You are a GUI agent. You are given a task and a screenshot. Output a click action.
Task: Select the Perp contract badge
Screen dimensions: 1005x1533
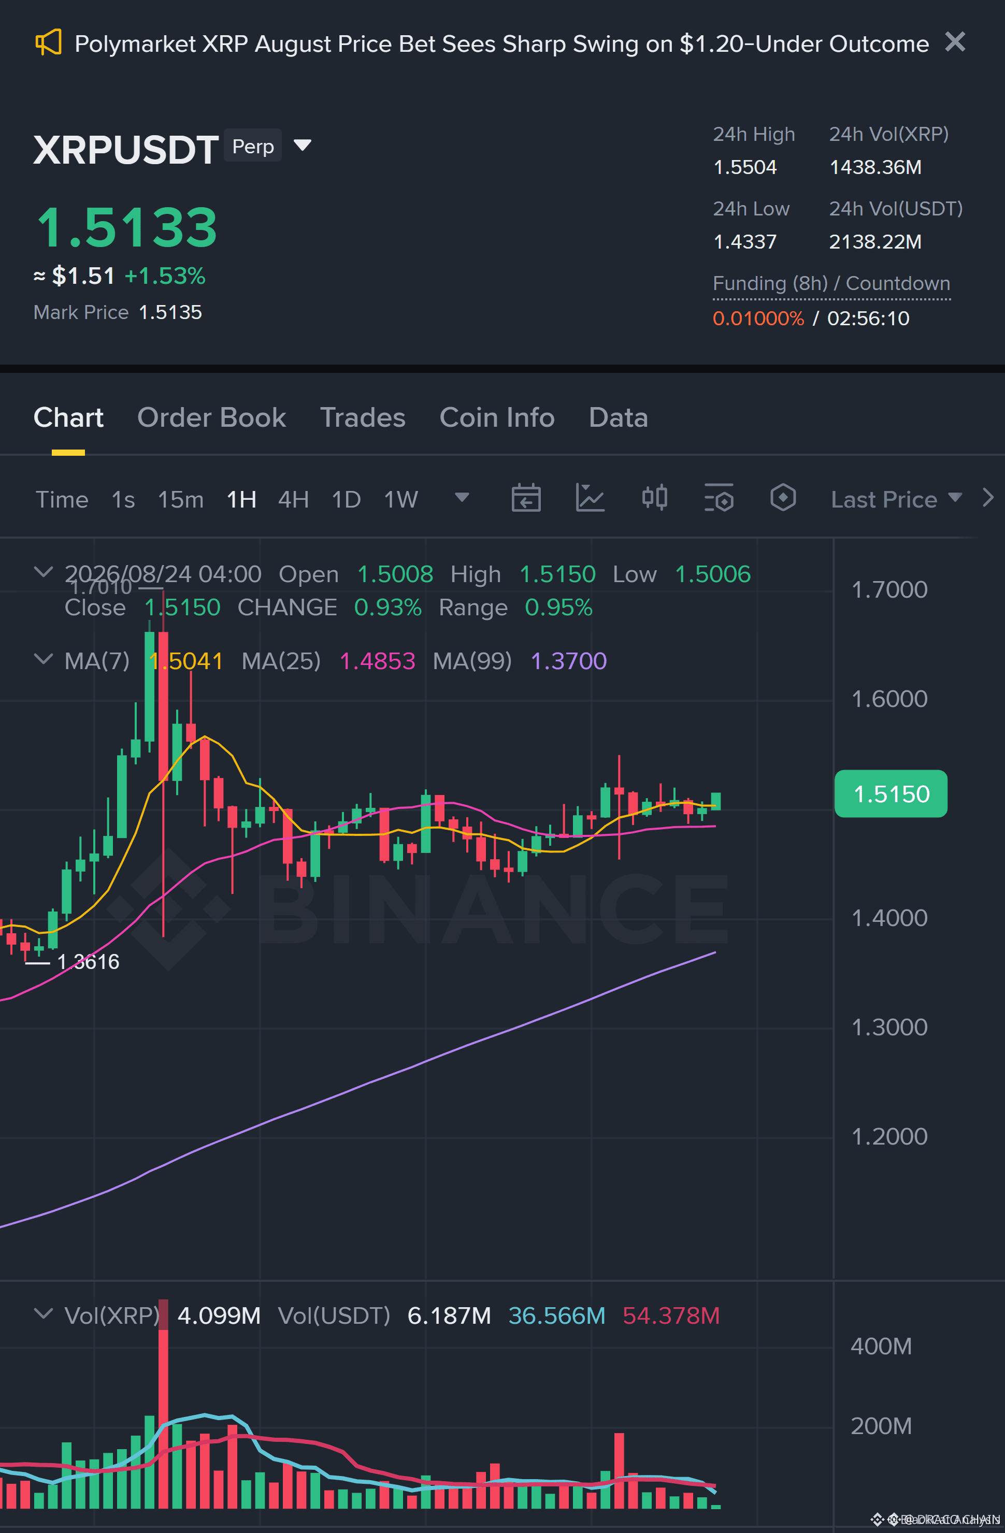click(x=252, y=146)
